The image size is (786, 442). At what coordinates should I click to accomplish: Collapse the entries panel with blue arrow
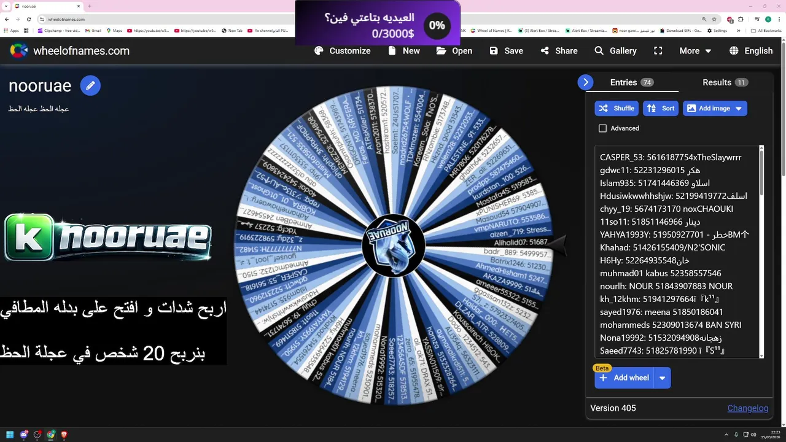coord(585,82)
